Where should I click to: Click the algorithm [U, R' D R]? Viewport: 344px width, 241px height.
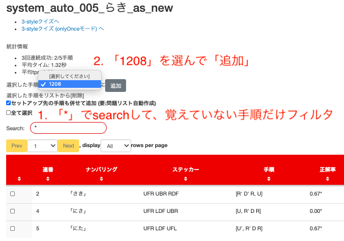point(248,211)
